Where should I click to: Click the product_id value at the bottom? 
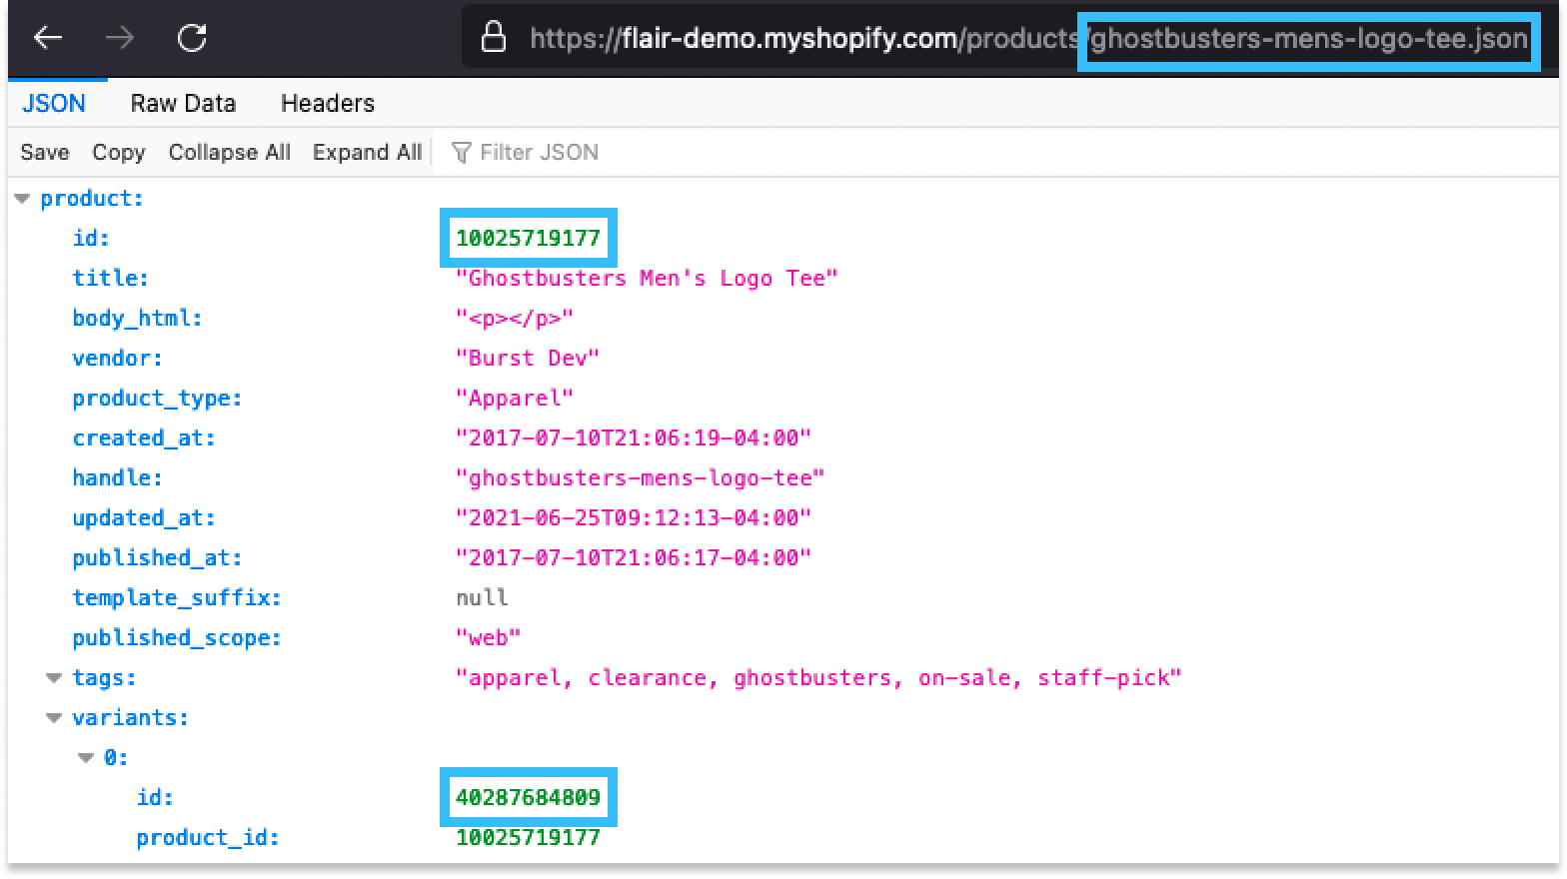(529, 837)
